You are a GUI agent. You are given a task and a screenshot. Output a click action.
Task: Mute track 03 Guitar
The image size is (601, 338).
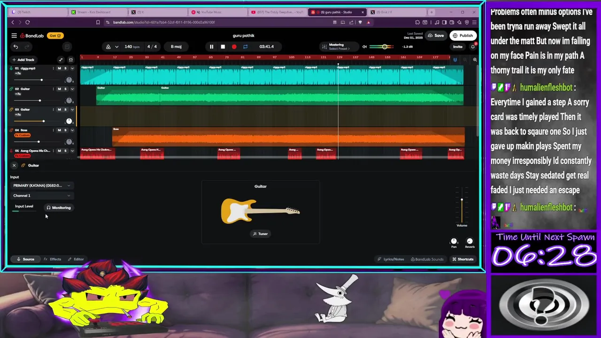[59, 109]
